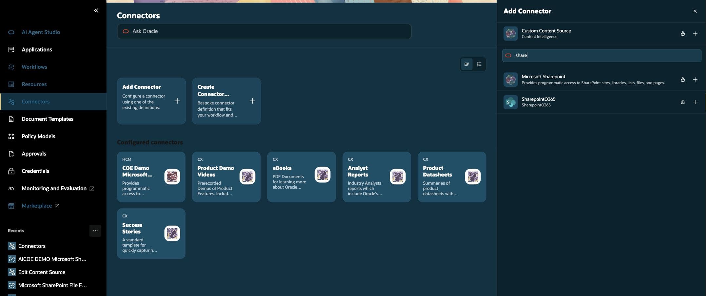Click the Product Datasheets connector icon
706x296 pixels.
pos(473,176)
